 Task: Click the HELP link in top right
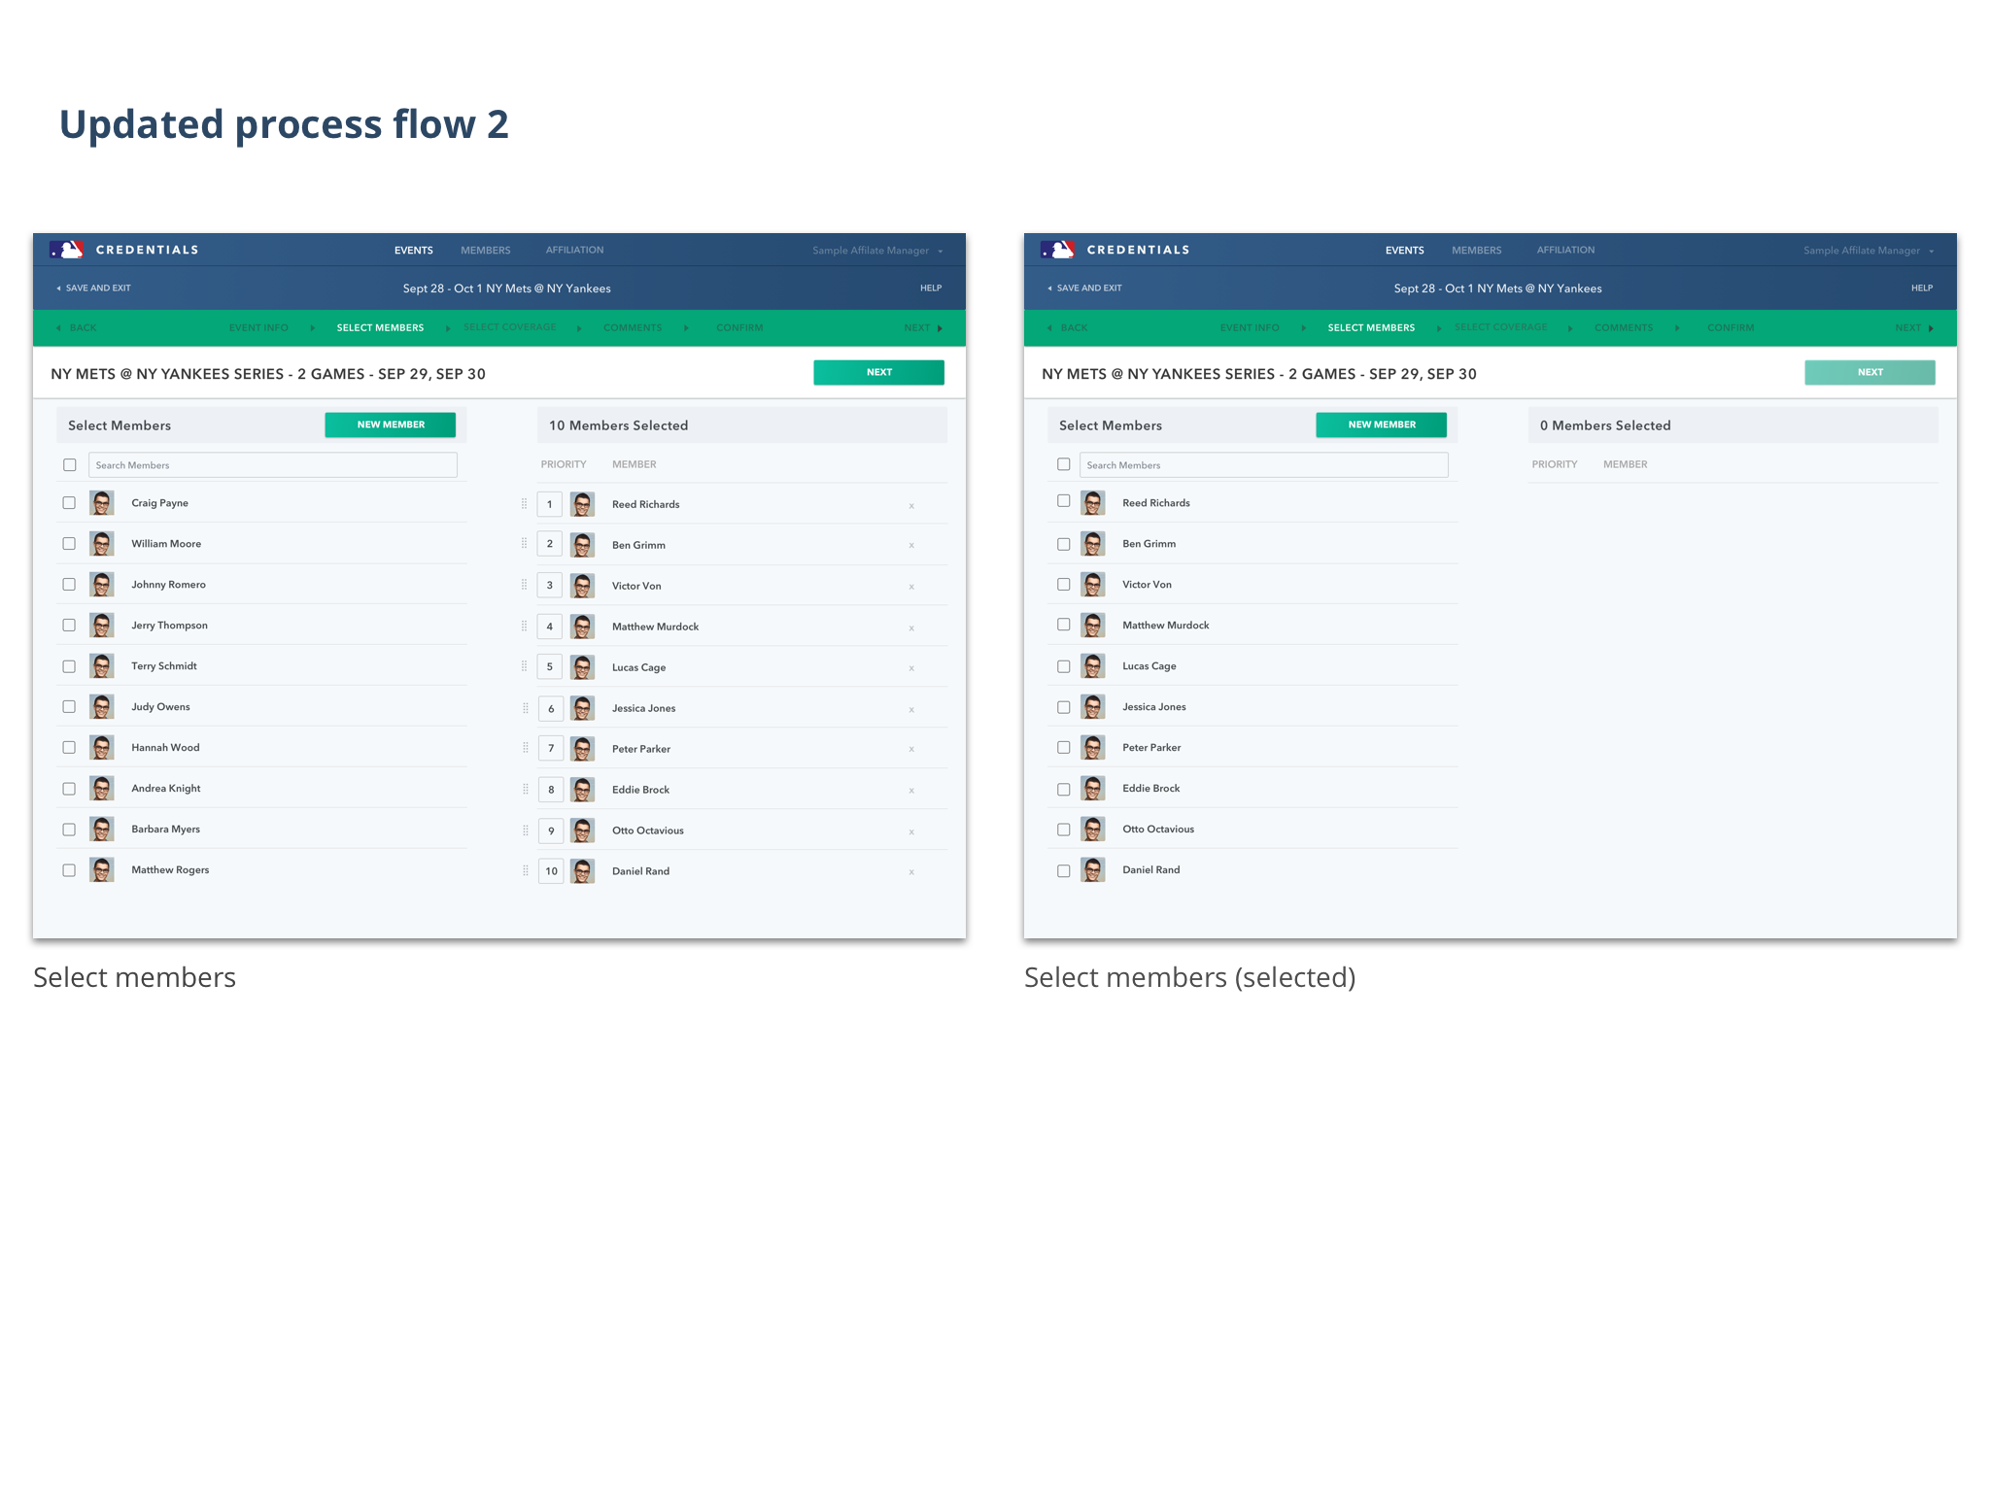pyautogui.click(x=928, y=288)
